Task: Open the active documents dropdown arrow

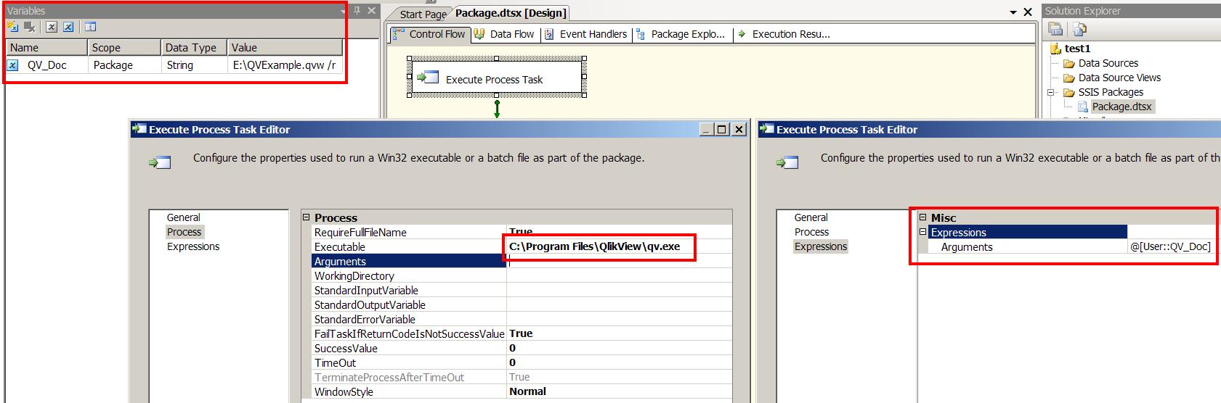Action: 1013,12
